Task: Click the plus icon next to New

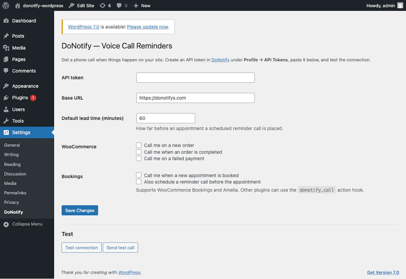Action: coord(136,6)
